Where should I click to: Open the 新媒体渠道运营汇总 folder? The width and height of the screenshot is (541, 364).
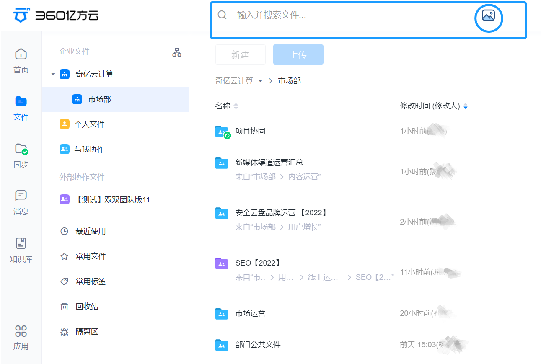point(269,162)
